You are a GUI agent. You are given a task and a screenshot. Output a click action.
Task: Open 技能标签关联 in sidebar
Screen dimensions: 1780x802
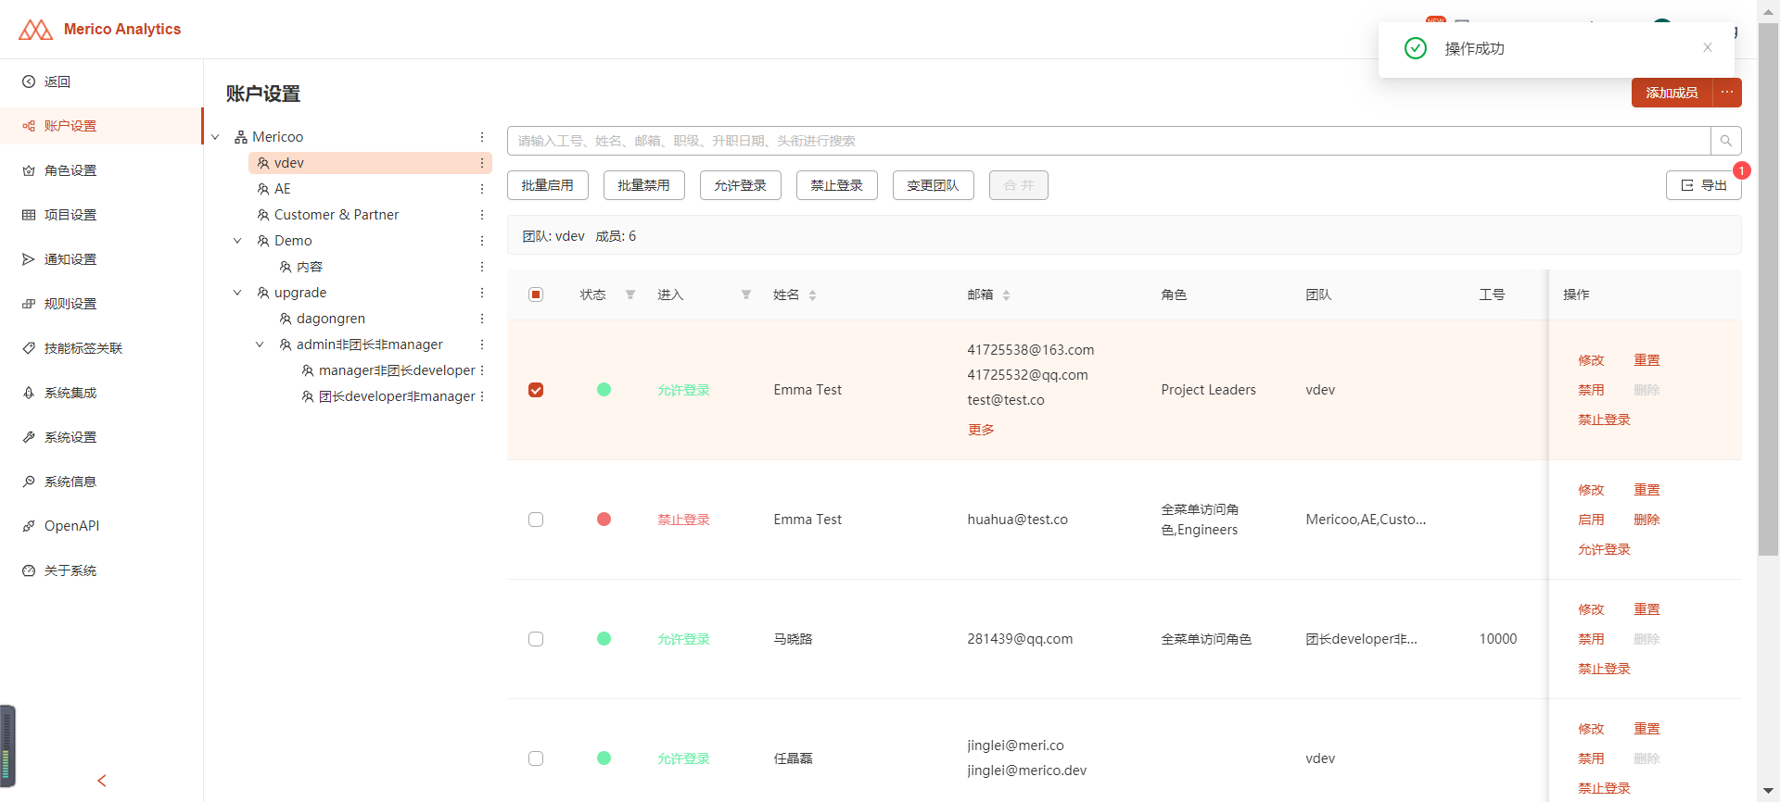point(101,348)
